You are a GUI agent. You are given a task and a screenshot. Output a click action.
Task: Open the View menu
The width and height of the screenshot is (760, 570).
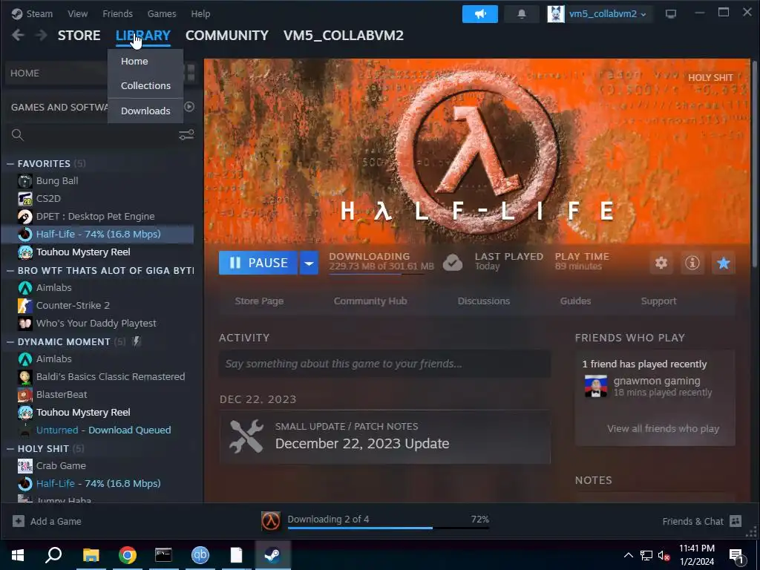[77, 13]
